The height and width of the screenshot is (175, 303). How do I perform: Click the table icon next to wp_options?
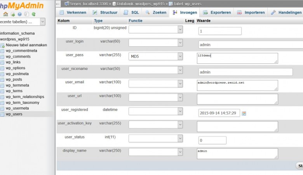pyautogui.click(x=2, y=68)
